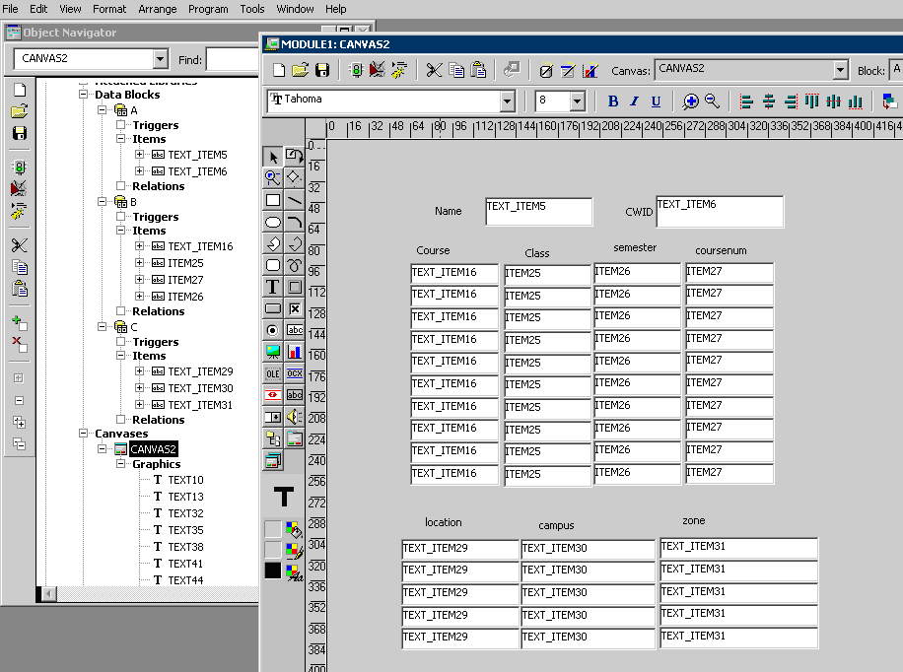Select the Check Box item tool
Viewport: 903px width, 672px height.
295,308
